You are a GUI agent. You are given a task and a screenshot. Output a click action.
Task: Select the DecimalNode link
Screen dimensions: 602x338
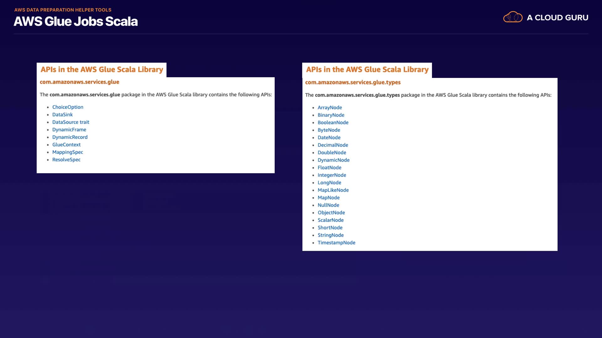333,145
